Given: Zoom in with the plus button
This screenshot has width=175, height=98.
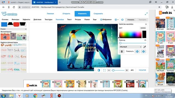Looking at the screenshot, I should pyautogui.click(x=127, y=70).
